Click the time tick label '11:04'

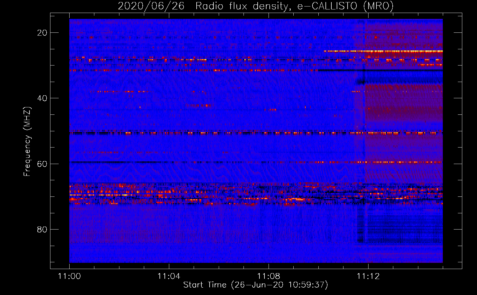tap(169, 276)
